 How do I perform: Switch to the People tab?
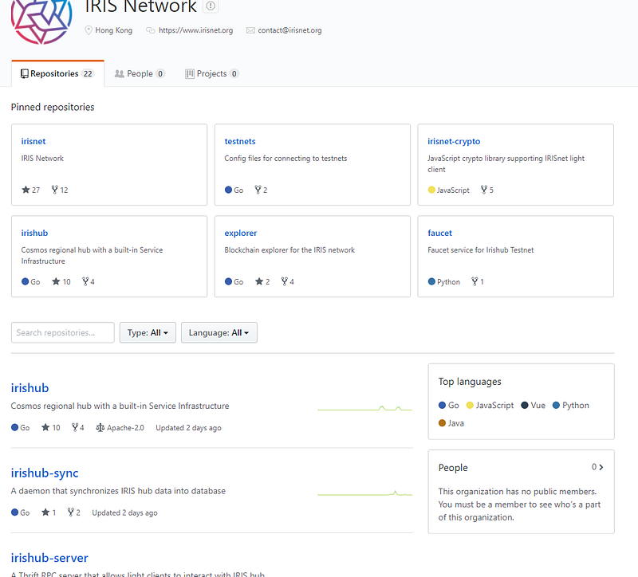click(x=140, y=73)
